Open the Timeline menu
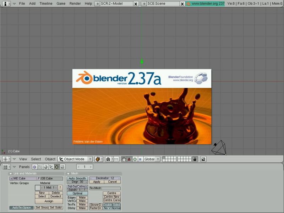The image size is (284, 213). tap(46, 4)
